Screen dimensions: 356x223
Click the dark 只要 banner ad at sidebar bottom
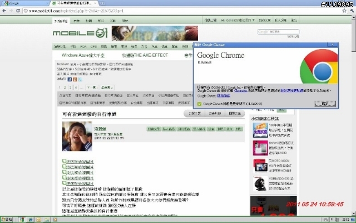point(273,206)
